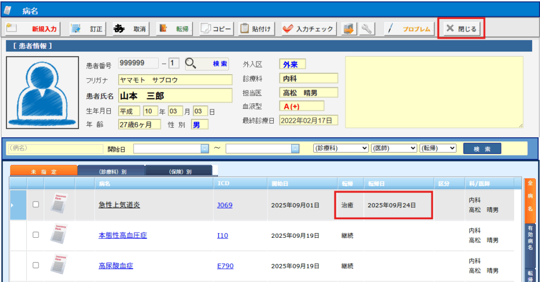Click the プロブレム problem toolbar button
Viewport: 540px width, 282px height.
pyautogui.click(x=409, y=29)
